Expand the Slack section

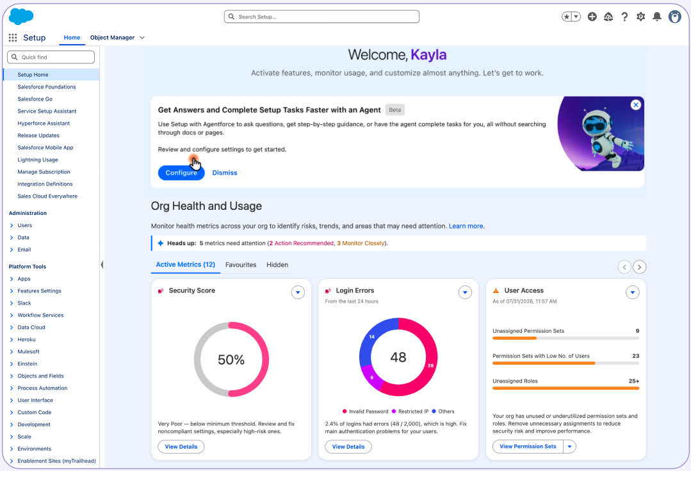[12, 303]
